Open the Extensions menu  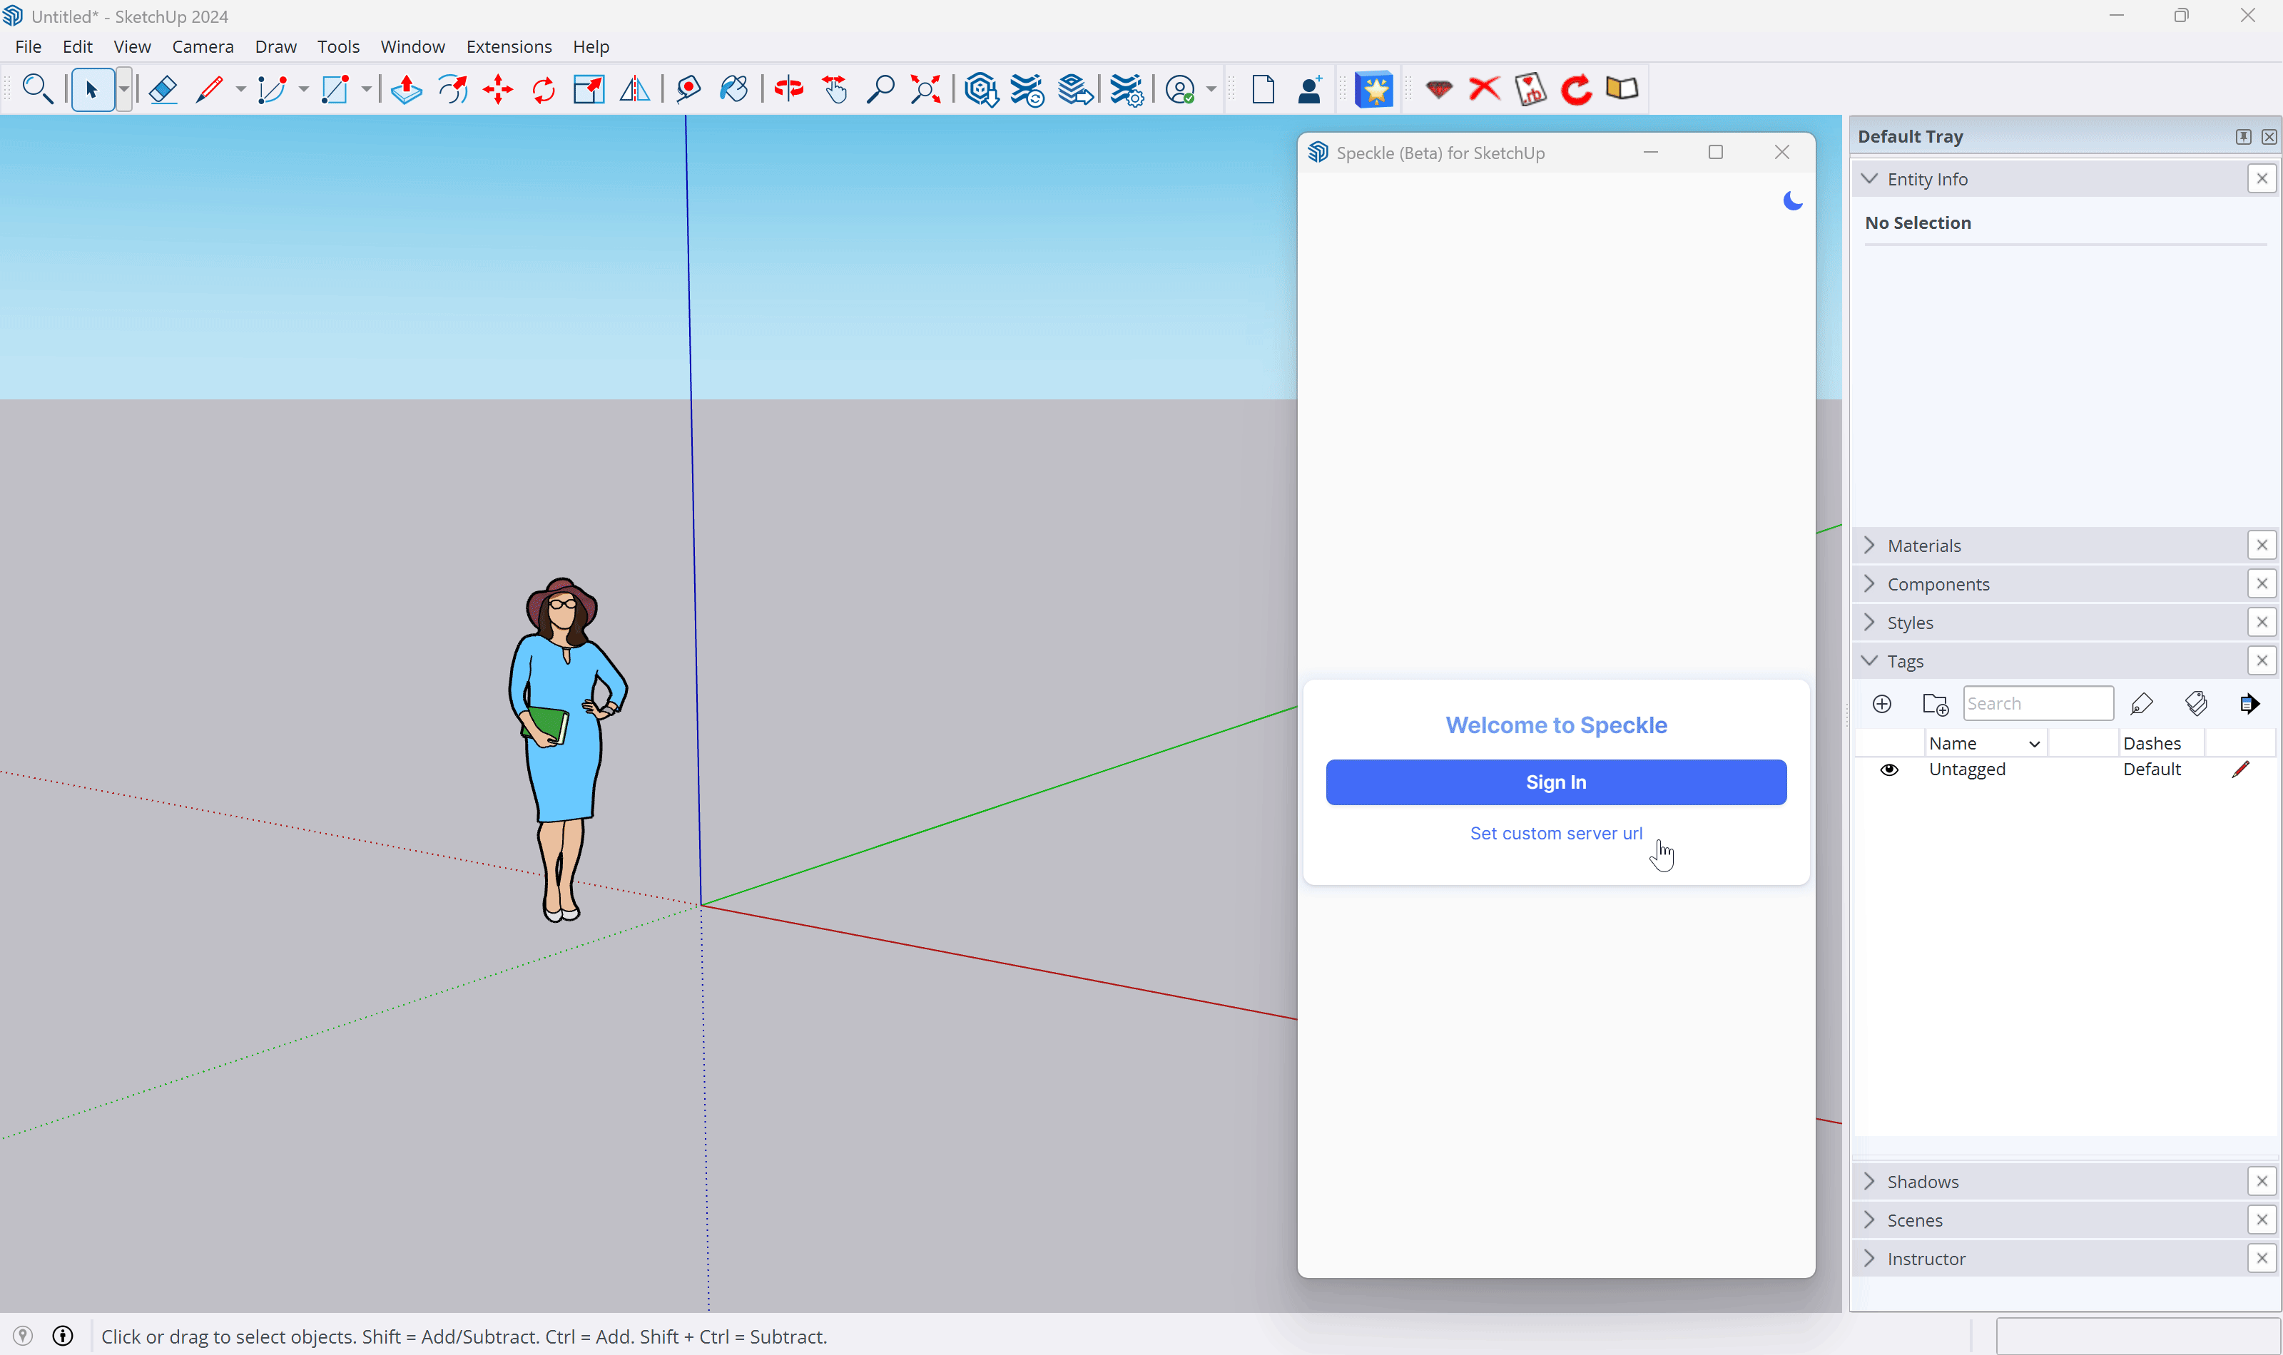click(507, 45)
